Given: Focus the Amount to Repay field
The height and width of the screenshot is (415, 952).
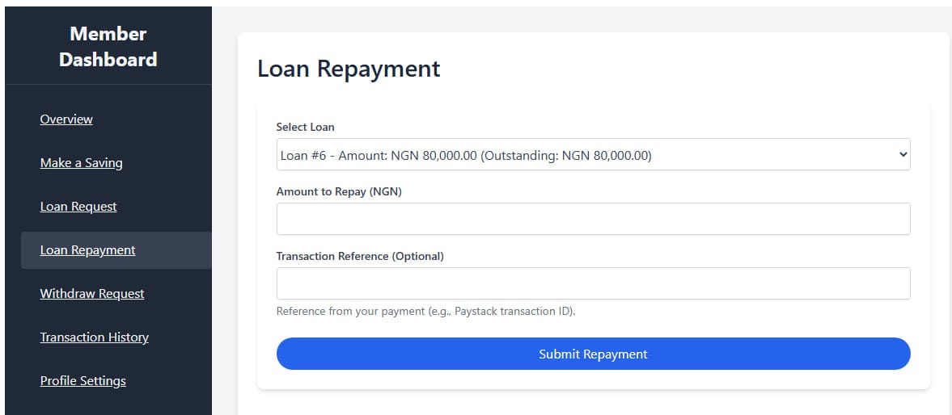Looking at the screenshot, I should [593, 219].
